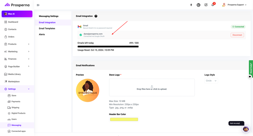
Task: Select Messaging settings item
Action: click(x=17, y=125)
